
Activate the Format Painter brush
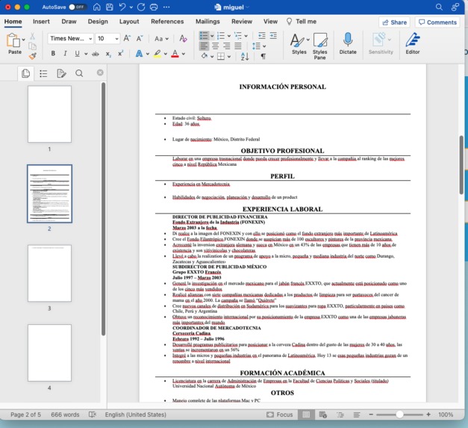pyautogui.click(x=33, y=56)
